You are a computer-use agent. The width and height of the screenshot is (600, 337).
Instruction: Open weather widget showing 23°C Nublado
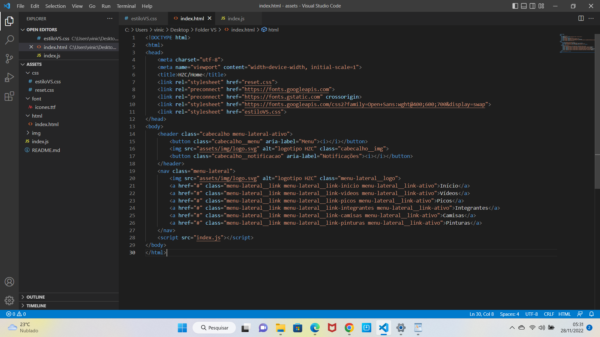coord(23,328)
